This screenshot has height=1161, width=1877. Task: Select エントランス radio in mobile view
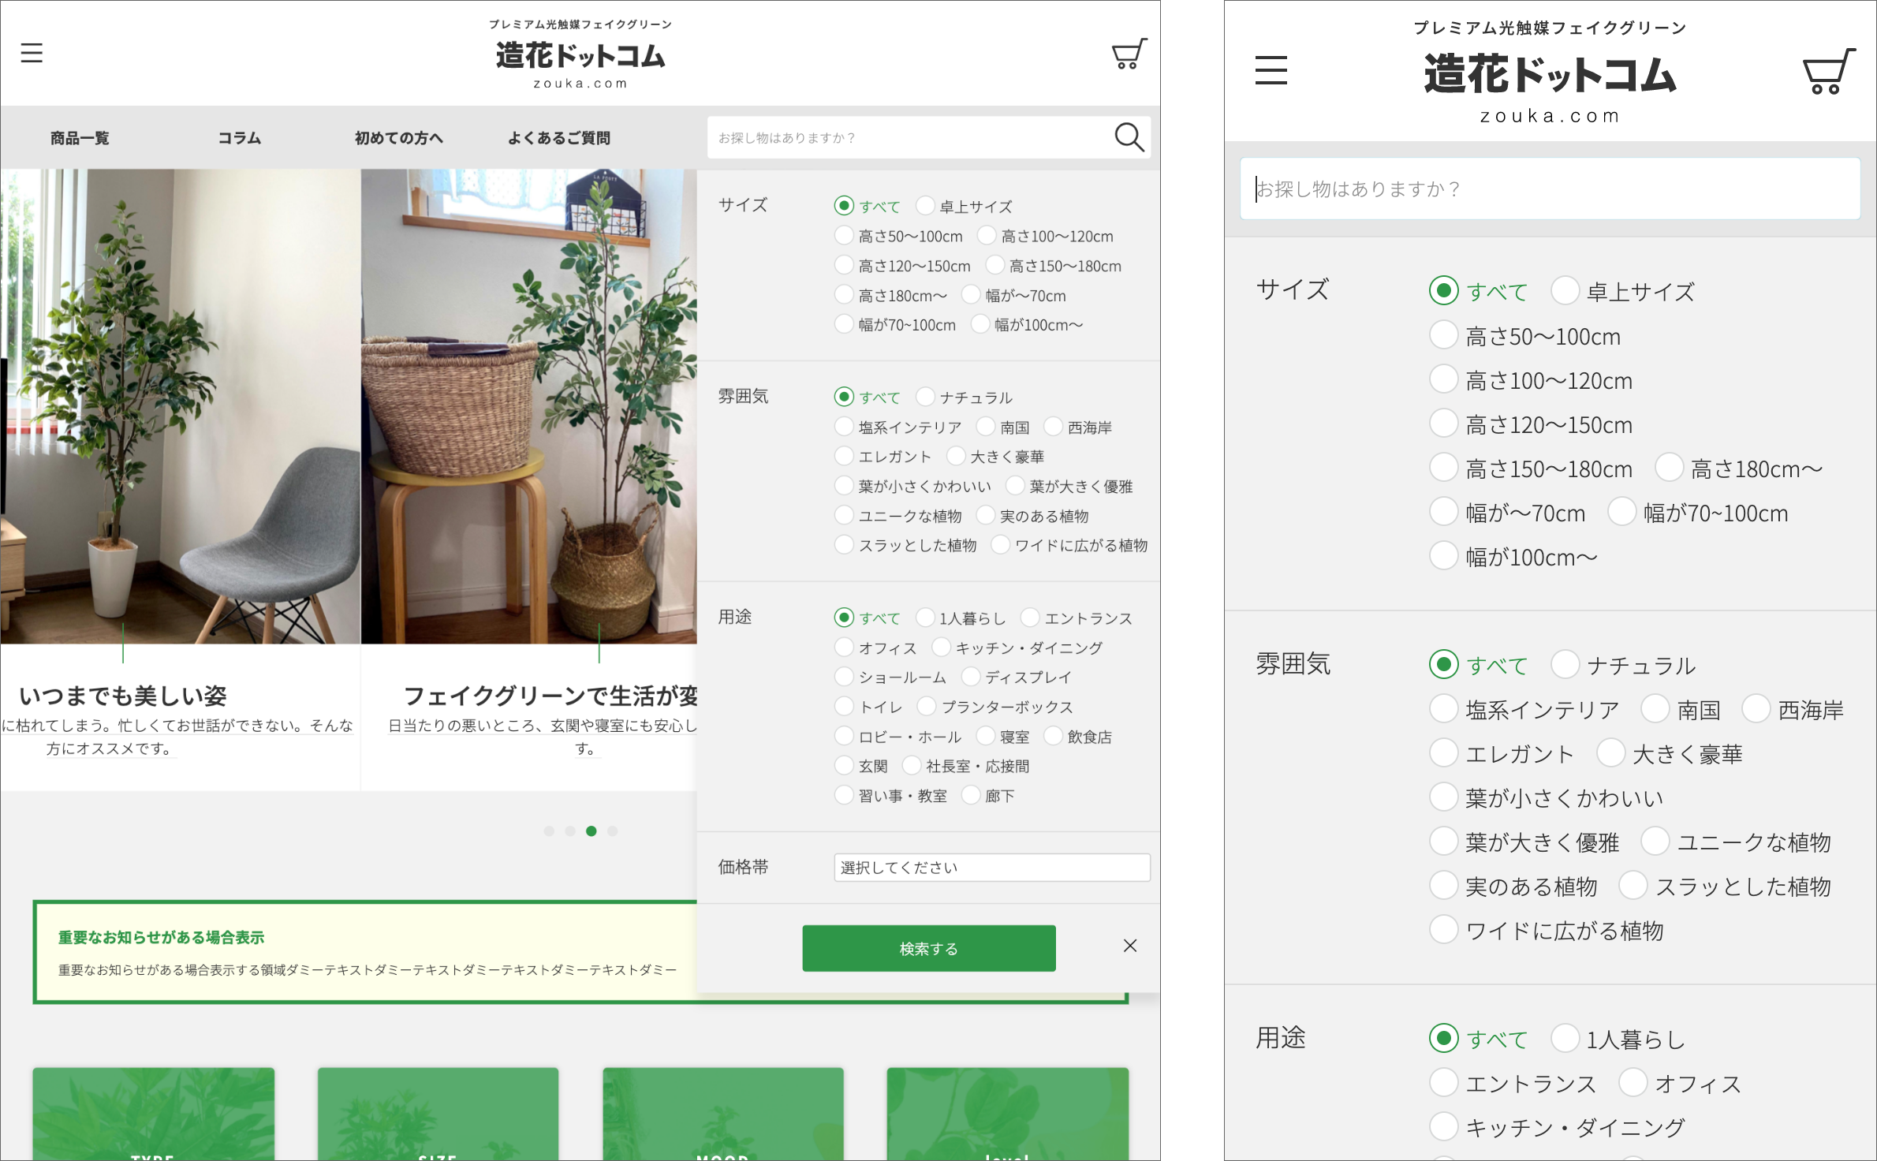point(1443,1083)
